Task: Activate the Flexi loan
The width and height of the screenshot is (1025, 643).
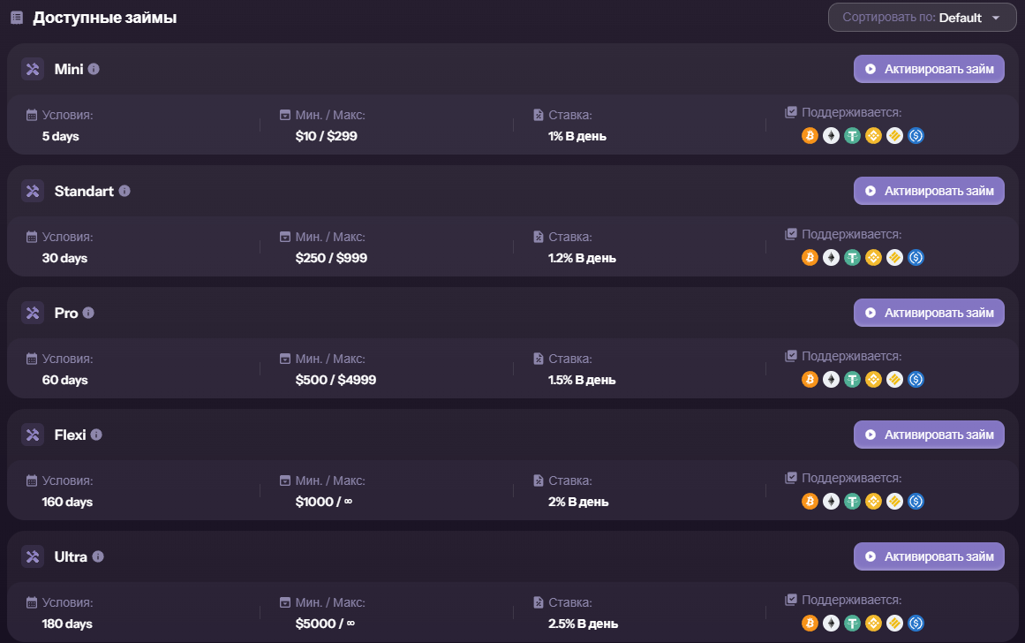Action: click(929, 435)
